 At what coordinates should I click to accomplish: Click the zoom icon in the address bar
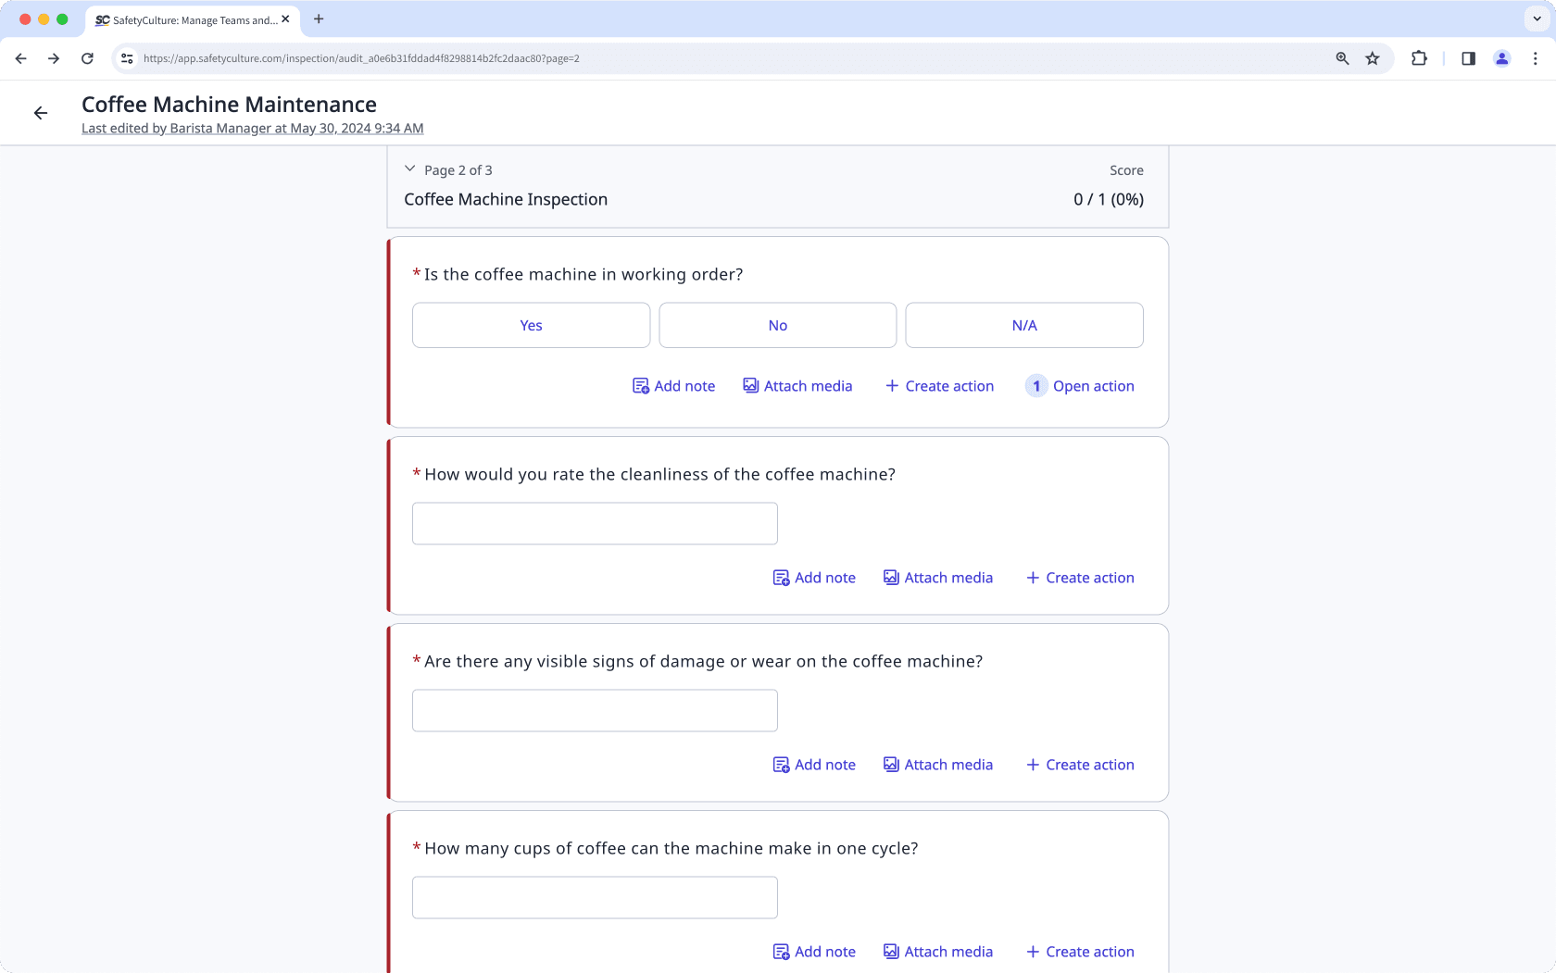tap(1341, 57)
